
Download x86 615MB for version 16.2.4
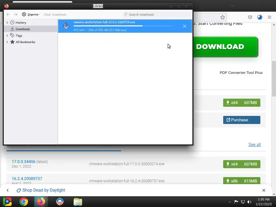(242, 181)
